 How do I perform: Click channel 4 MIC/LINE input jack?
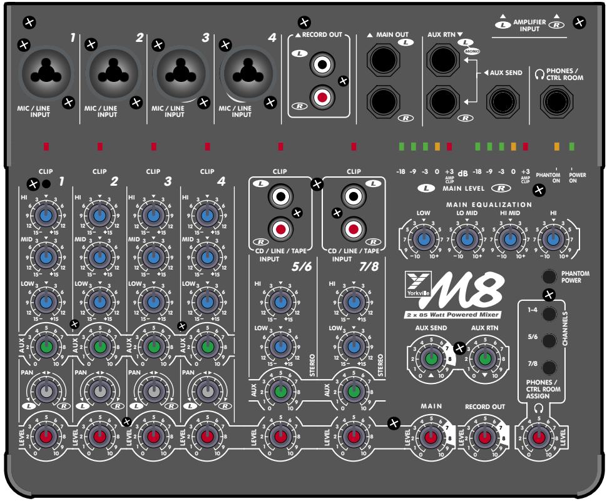[x=248, y=73]
